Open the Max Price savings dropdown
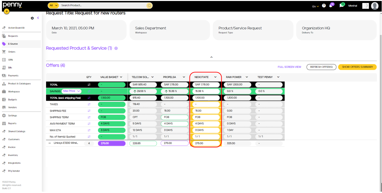 pyautogui.click(x=71, y=91)
